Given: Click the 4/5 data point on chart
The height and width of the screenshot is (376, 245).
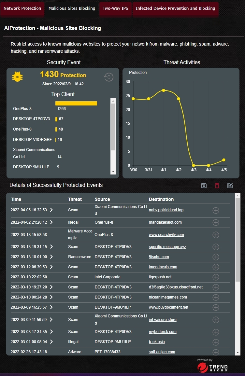Looking at the screenshot, I should click(x=224, y=160).
